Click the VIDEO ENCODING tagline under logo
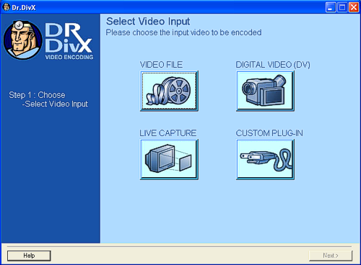The image size is (361, 265). [69, 57]
